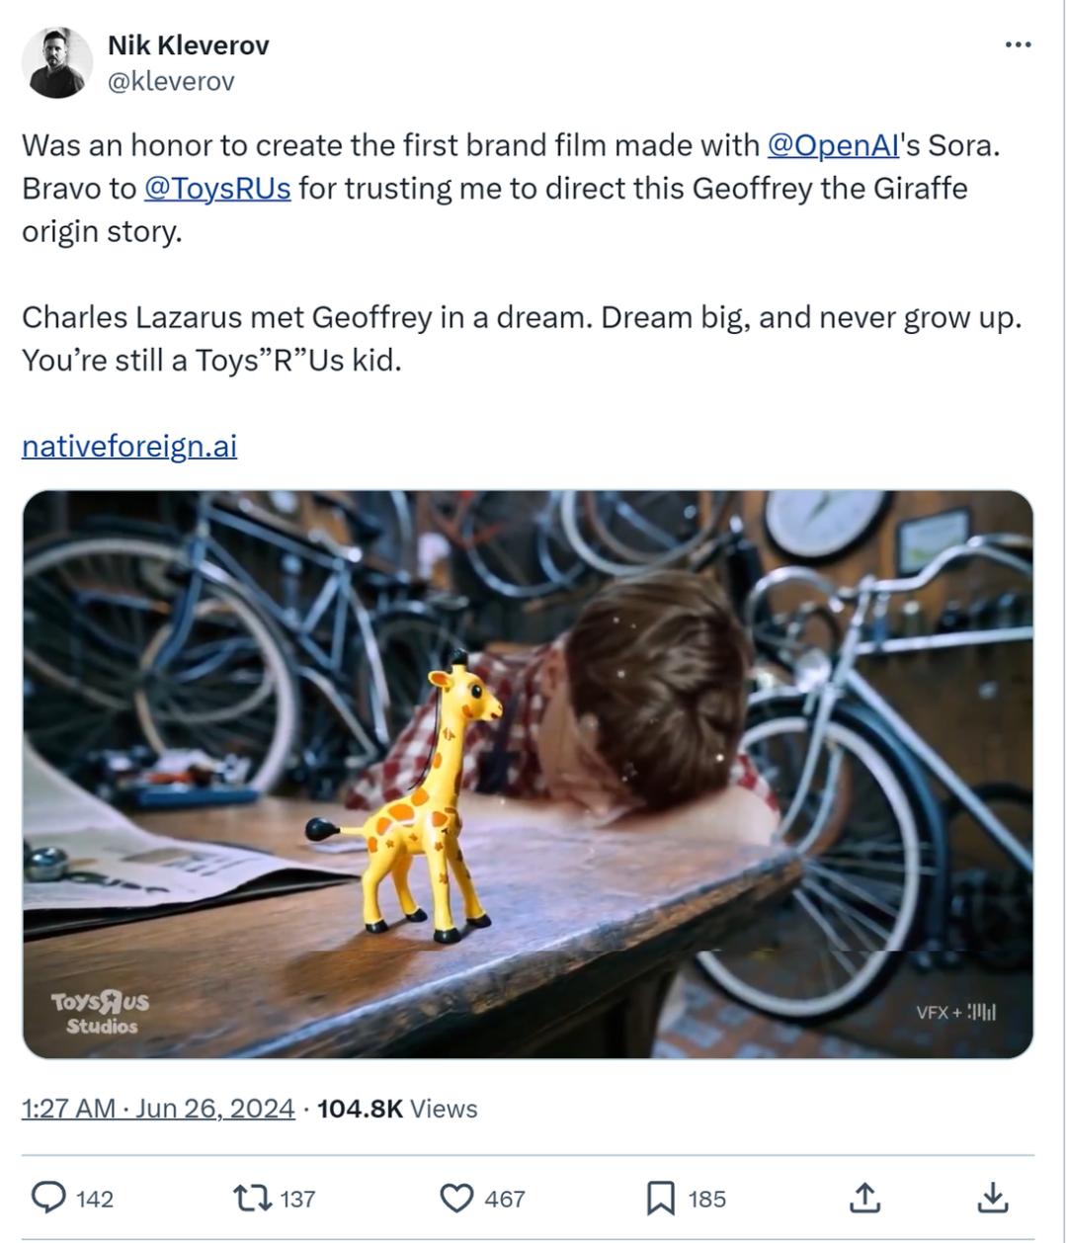Screen dimensions: 1067x1243
Task: Click the like count 467
Action: tap(505, 1200)
